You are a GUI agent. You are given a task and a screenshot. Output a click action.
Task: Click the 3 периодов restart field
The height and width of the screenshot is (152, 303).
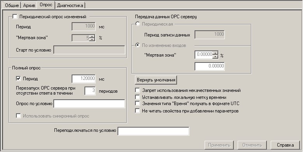tap(90, 91)
